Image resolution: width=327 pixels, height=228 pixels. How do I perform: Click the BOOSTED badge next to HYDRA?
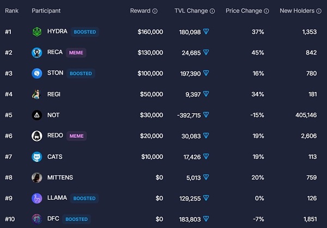tap(84, 32)
